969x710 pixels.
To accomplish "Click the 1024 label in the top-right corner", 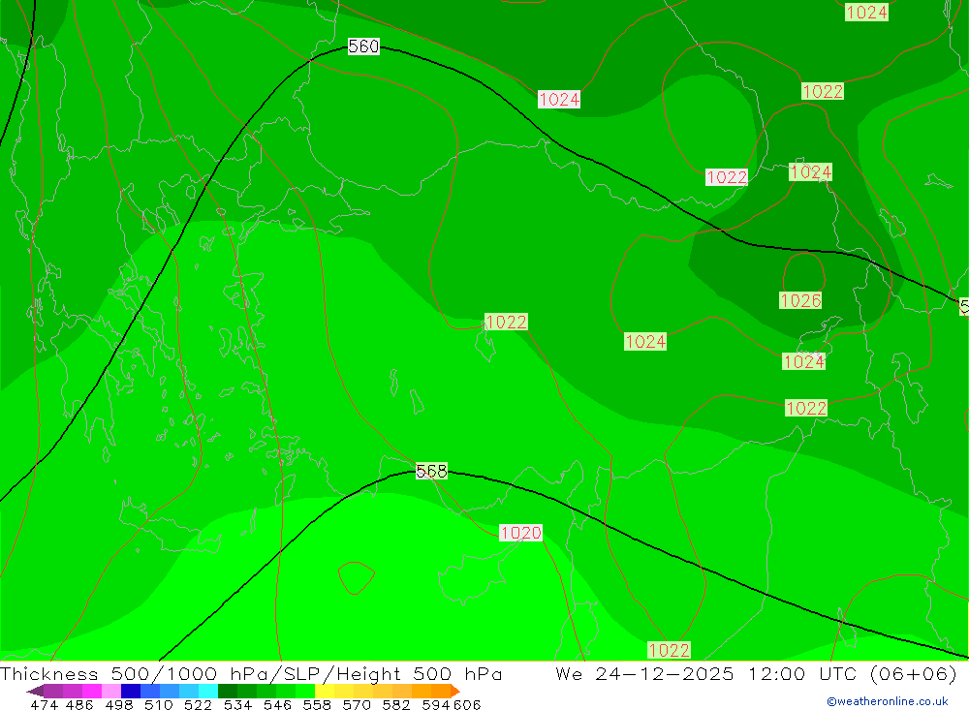I will pos(866,13).
